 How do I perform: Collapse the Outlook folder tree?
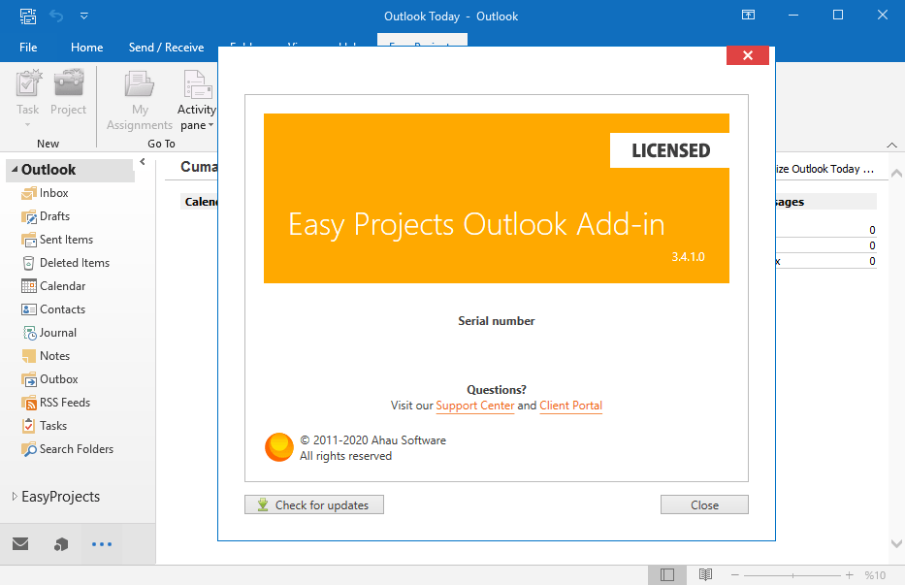[15, 169]
